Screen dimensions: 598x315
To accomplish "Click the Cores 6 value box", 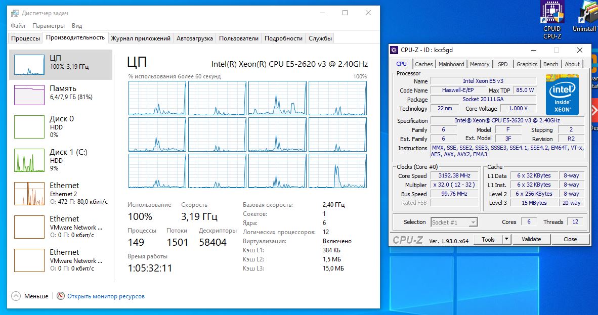I will [x=529, y=221].
